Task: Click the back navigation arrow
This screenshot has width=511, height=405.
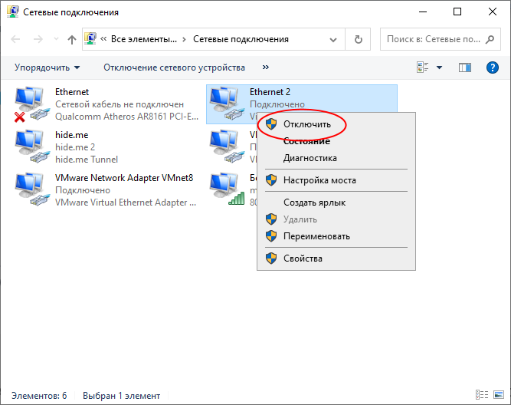Action: pyautogui.click(x=15, y=39)
